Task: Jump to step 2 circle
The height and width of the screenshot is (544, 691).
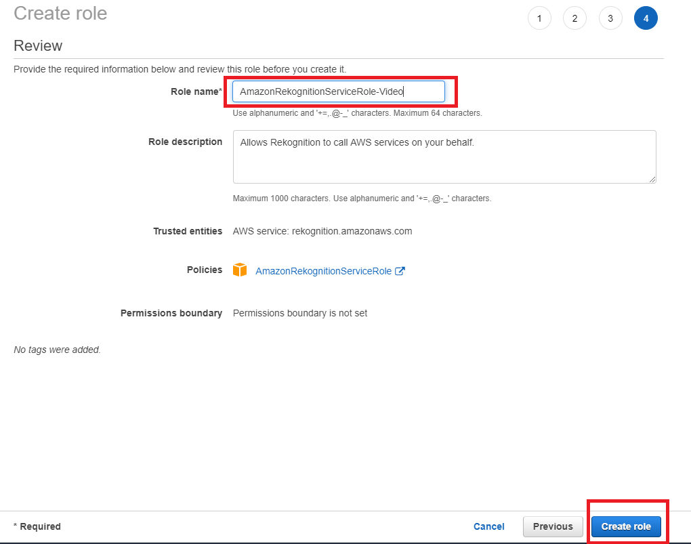Action: [x=574, y=18]
